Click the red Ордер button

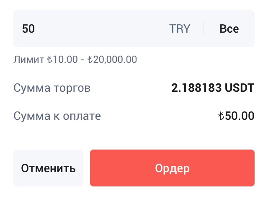click(172, 168)
